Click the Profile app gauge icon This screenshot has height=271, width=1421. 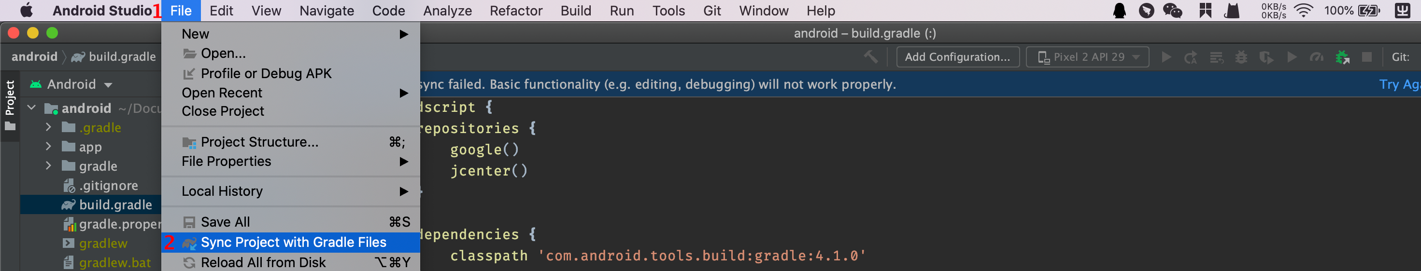(1316, 57)
